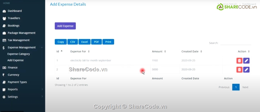
Task: Collapse the Expense Management menu chevron
Action: pyautogui.click(x=42, y=48)
